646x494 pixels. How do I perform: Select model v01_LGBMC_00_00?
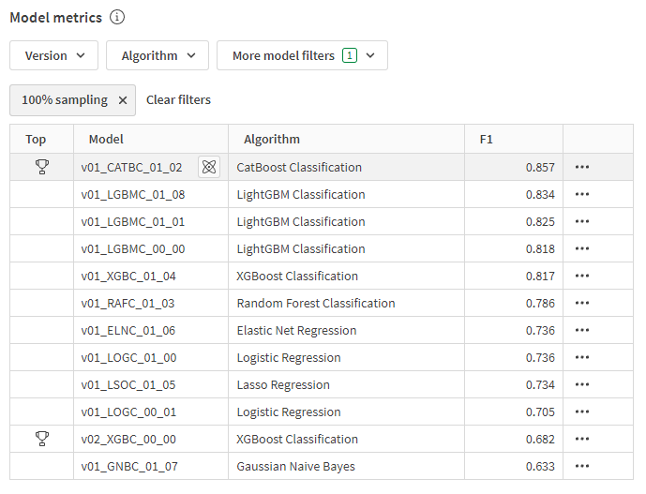tap(132, 248)
